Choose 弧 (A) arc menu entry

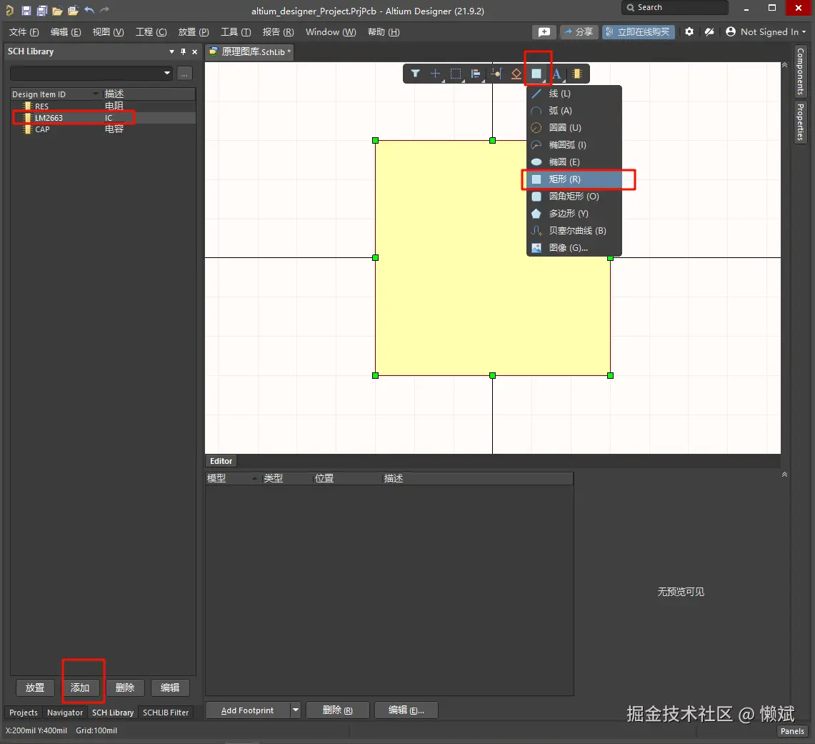tap(574, 111)
